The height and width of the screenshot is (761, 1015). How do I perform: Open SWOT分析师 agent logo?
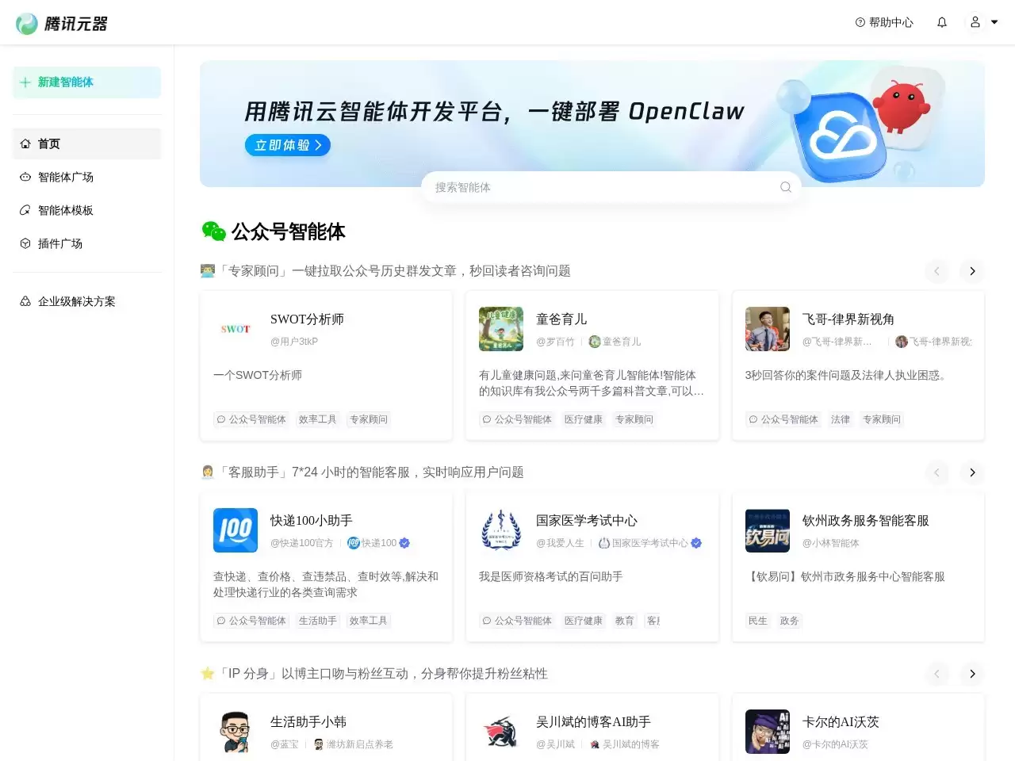[236, 329]
